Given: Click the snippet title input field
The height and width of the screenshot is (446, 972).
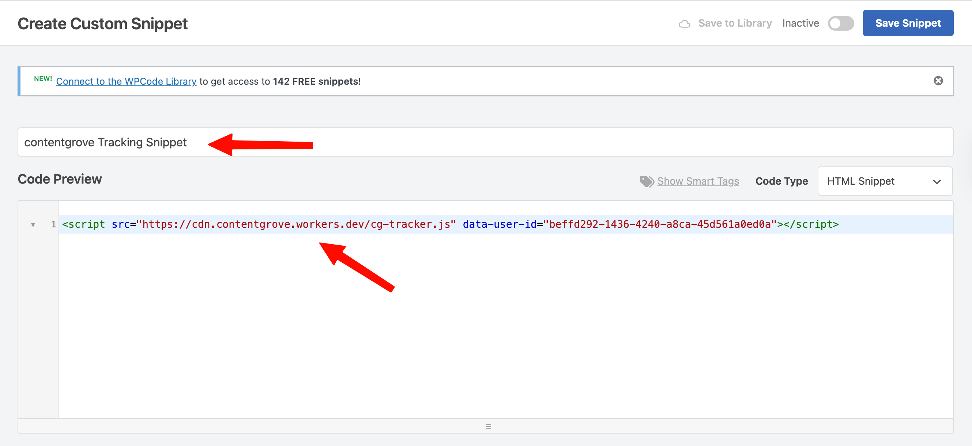Looking at the screenshot, I should 528,142.
